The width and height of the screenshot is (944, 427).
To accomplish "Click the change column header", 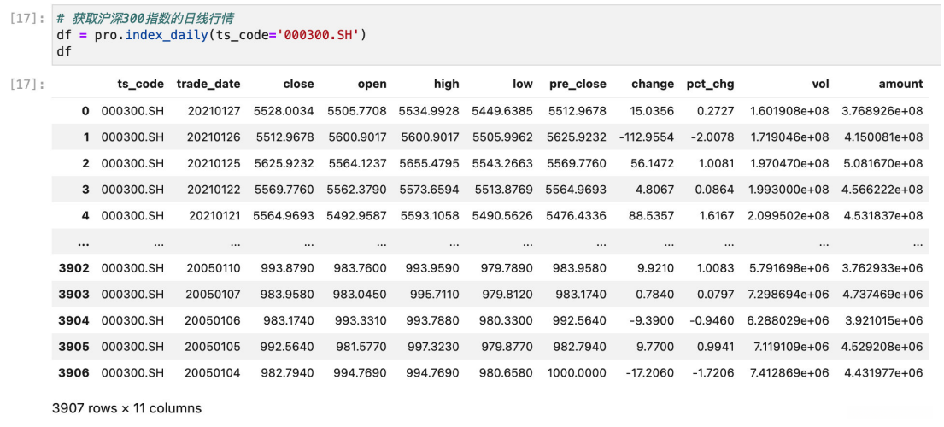I will pos(653,84).
